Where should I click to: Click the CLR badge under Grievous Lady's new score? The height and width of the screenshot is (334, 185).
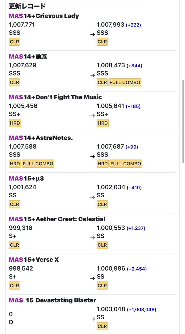click(x=102, y=42)
